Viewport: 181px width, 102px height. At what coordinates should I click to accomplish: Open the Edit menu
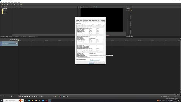pos(3,2)
